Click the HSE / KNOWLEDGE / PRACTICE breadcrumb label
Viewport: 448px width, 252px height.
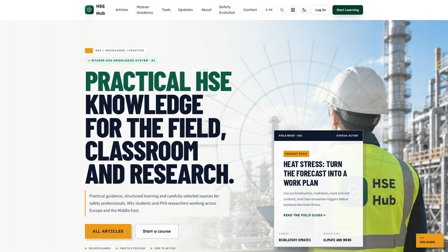pyautogui.click(x=120, y=50)
